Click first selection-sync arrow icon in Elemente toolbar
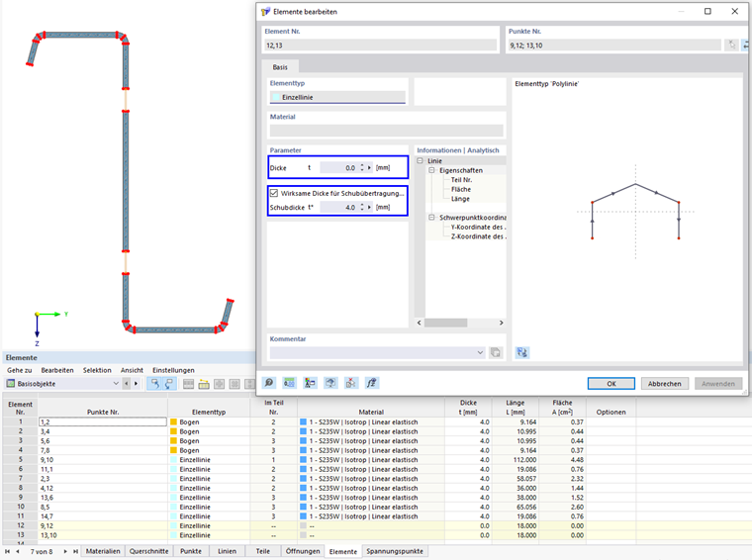The image size is (752, 560). pyautogui.click(x=155, y=384)
